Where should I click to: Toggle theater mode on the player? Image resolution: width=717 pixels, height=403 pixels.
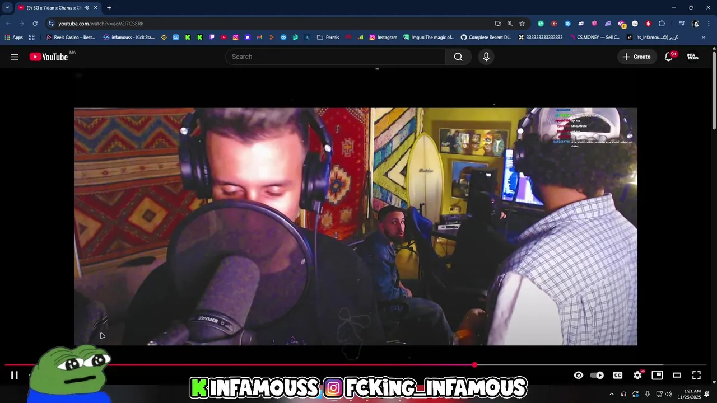pyautogui.click(x=677, y=375)
